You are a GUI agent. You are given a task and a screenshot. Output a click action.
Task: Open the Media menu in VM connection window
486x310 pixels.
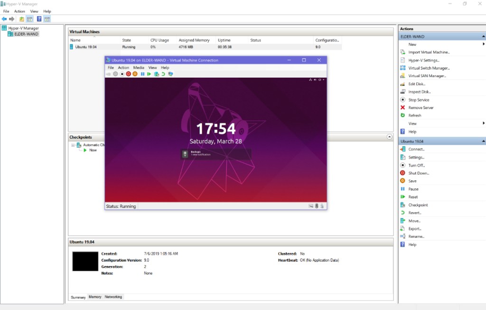click(139, 67)
